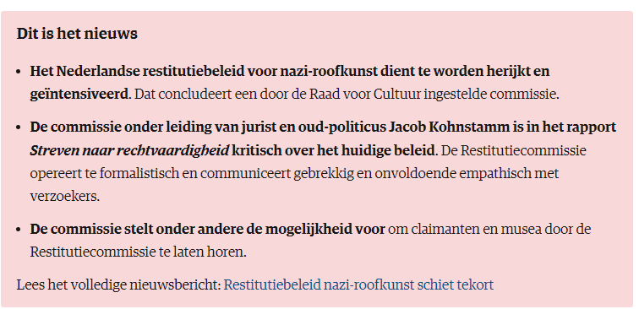Click the first bullet point marker
Screen dimensions: 639x309
(19, 72)
